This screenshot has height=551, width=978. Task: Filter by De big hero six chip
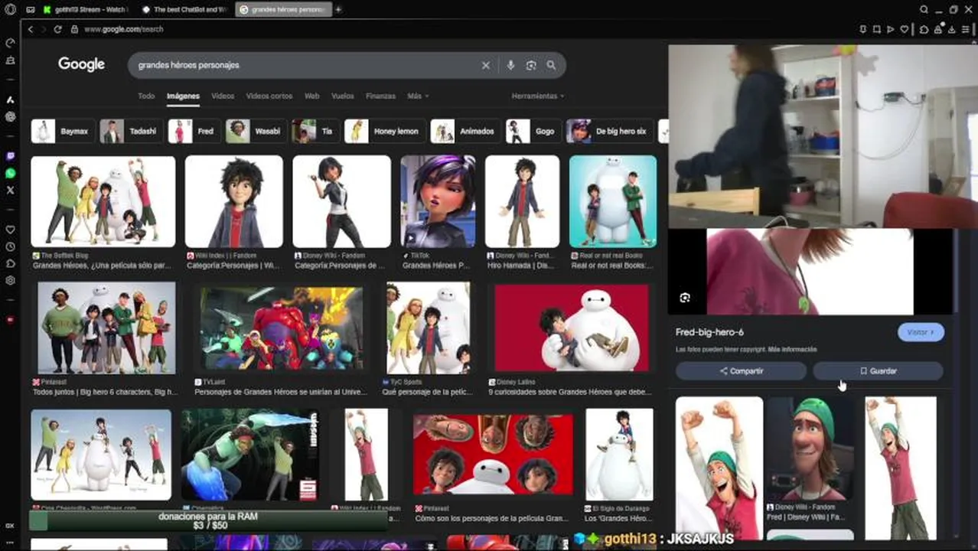tap(610, 131)
